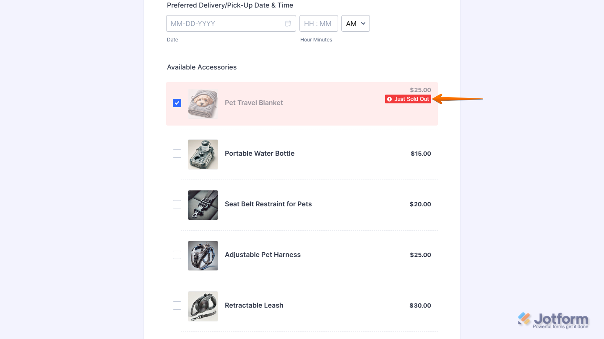This screenshot has width=604, height=339.
Task: Select the Seat Belt Restraint checkbox
Action: [177, 204]
